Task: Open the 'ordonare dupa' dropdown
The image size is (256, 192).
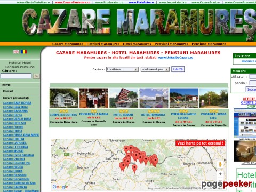Action: click(x=155, y=69)
